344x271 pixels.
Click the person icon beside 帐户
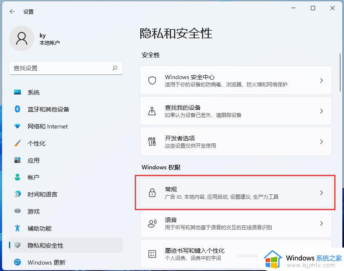point(17,177)
